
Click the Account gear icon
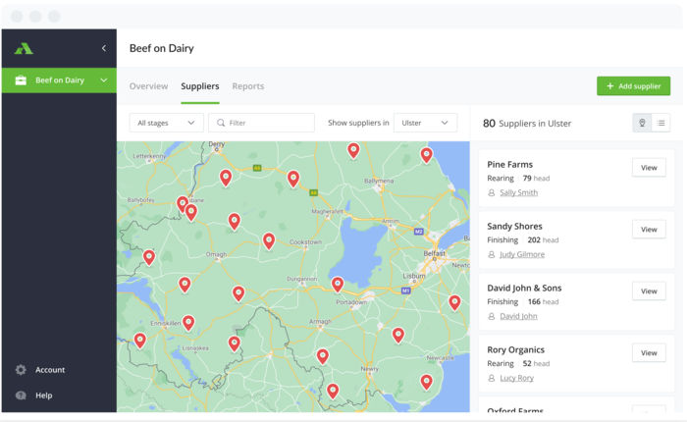pos(21,370)
